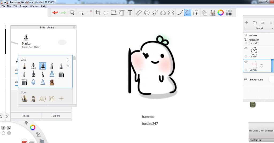Open the Edit menu
This screenshot has height=143, width=274.
15,6
